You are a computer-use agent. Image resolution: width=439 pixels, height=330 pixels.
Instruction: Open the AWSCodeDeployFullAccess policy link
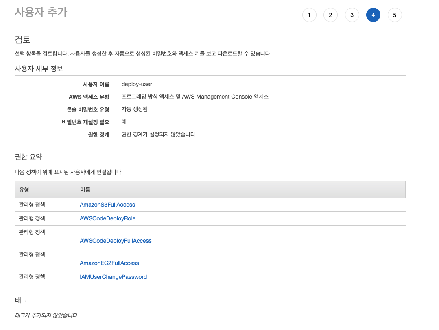coord(116,241)
